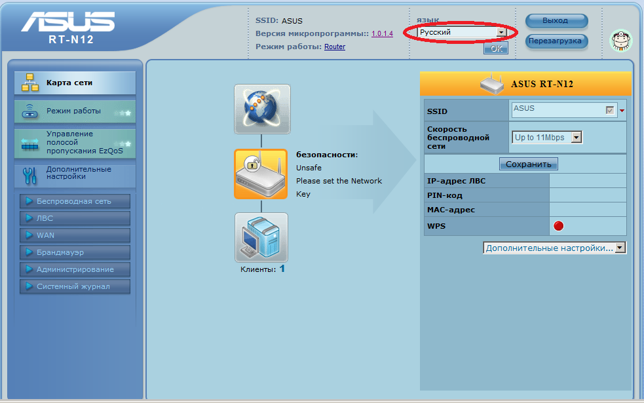This screenshot has width=644, height=403.
Task: Open the Up to 11Mbps speed dropdown
Action: click(546, 137)
